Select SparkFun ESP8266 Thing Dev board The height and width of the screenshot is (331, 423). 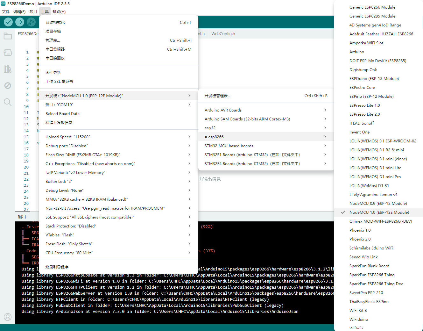pyautogui.click(x=378, y=284)
